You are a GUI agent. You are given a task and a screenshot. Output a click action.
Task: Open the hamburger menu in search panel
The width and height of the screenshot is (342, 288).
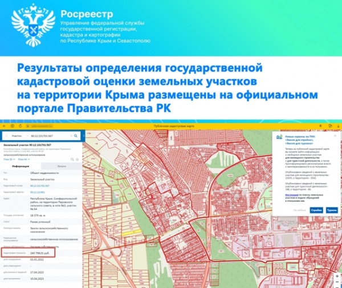click(6, 136)
